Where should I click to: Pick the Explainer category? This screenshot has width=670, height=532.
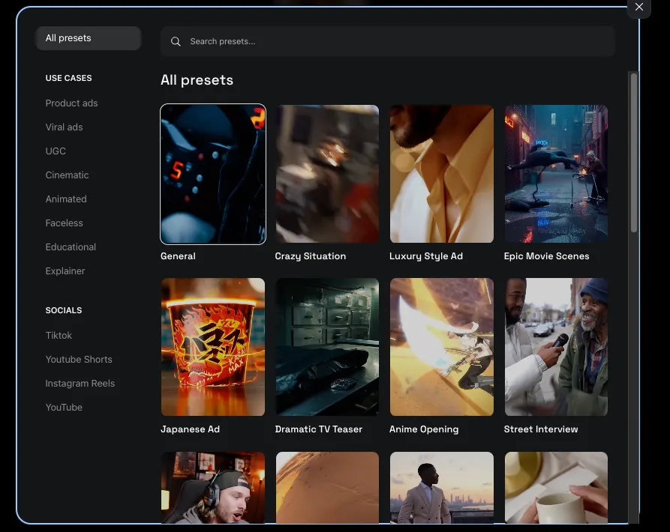(x=65, y=271)
